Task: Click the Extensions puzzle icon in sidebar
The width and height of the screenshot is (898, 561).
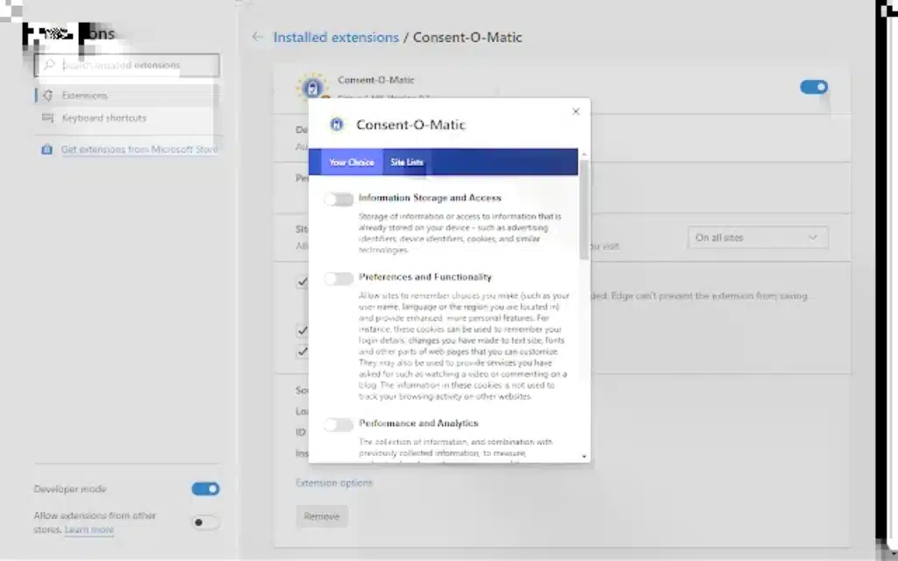Action: click(48, 96)
